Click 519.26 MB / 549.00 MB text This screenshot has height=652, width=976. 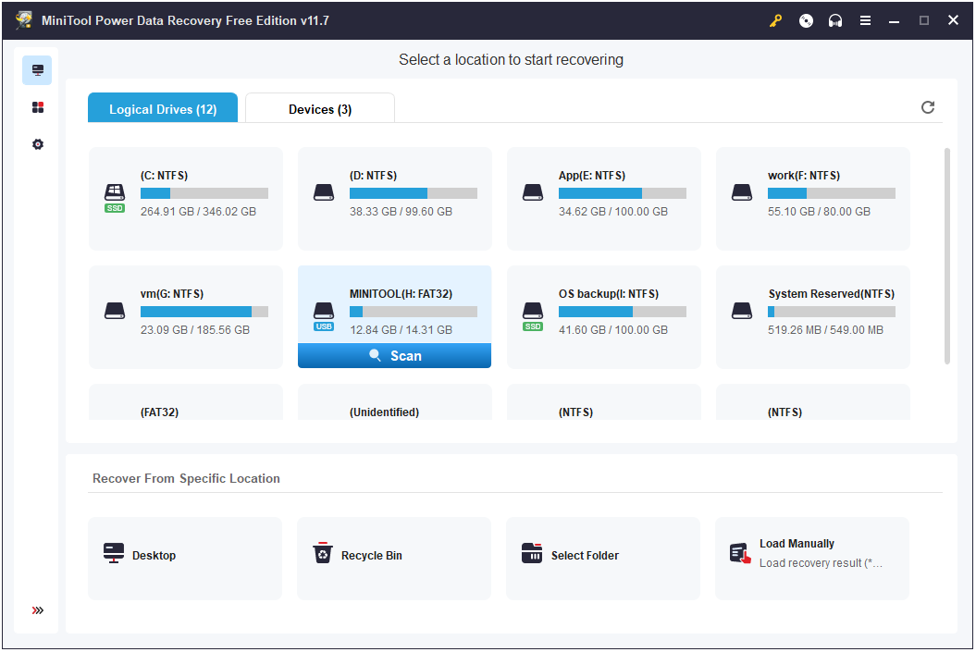click(825, 330)
